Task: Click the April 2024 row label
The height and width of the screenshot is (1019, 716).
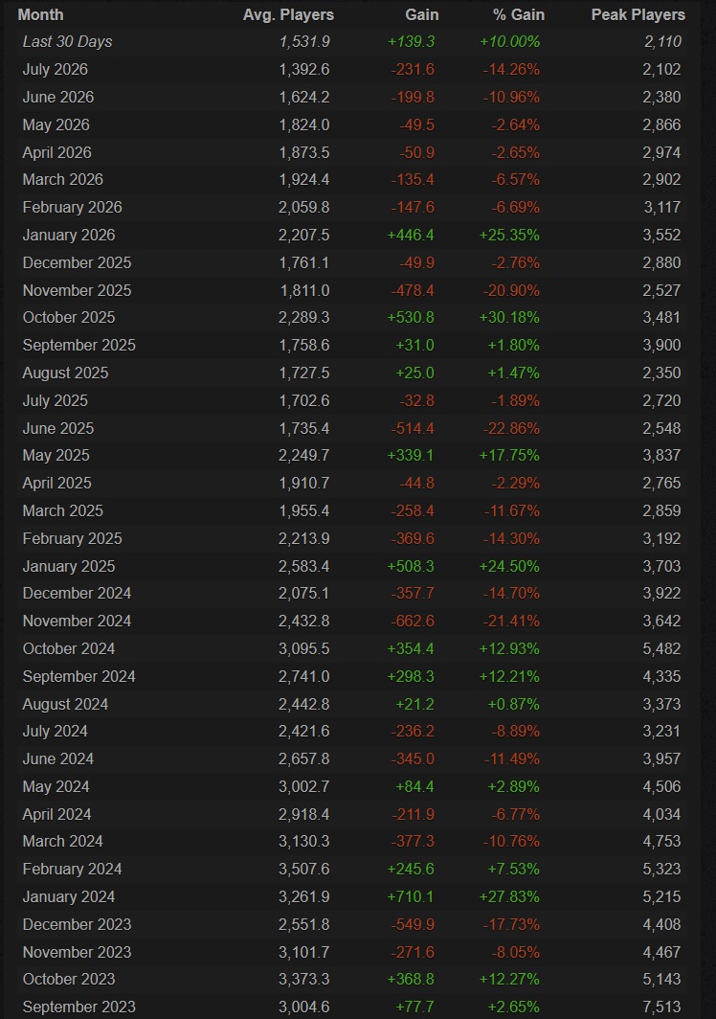Action: coord(57,814)
